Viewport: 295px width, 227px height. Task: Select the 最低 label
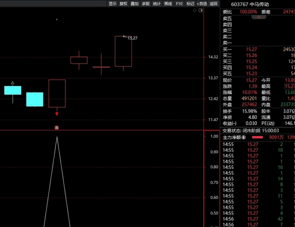[266, 92]
